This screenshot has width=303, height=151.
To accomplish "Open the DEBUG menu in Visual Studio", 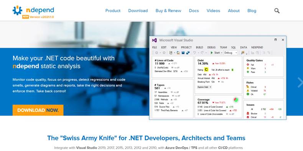I will click(211, 47).
